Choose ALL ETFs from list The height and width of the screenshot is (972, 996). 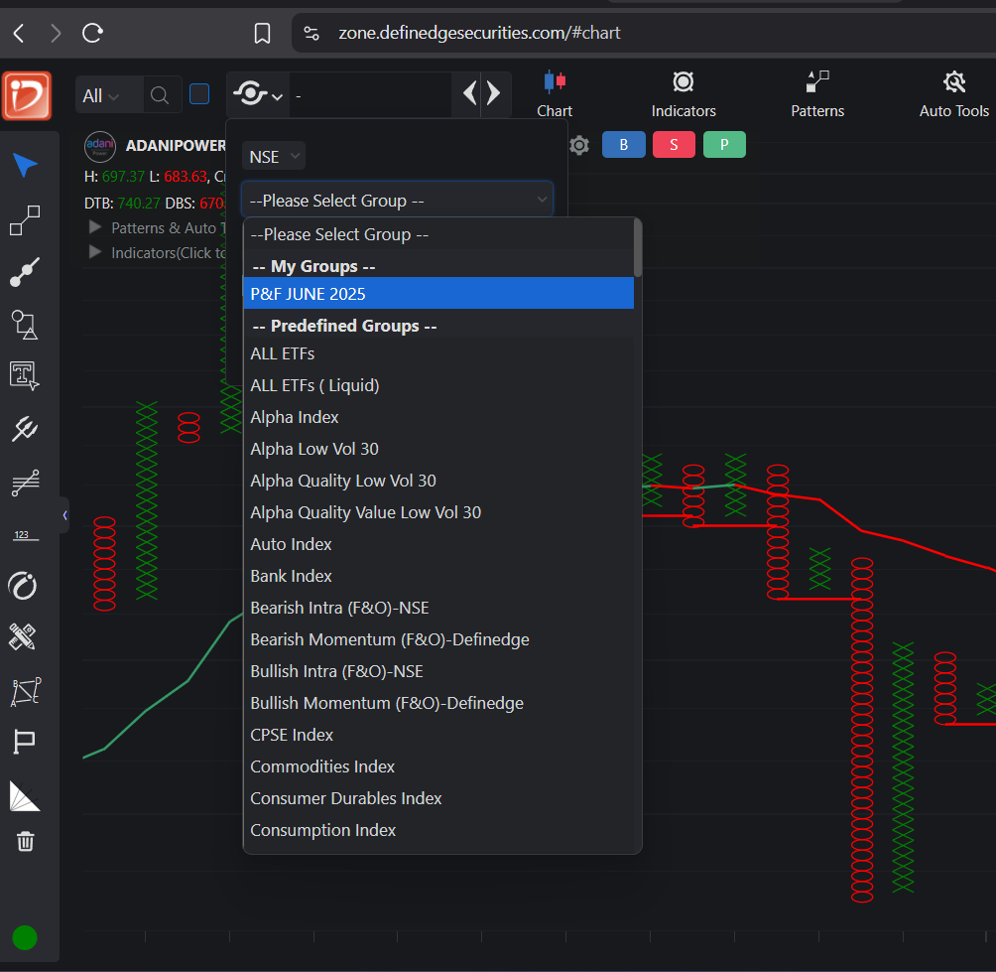coord(438,353)
